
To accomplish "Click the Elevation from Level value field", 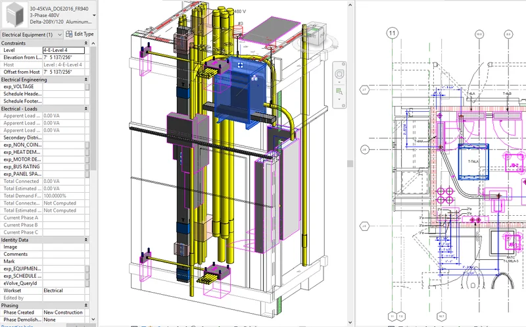I will pos(64,57).
